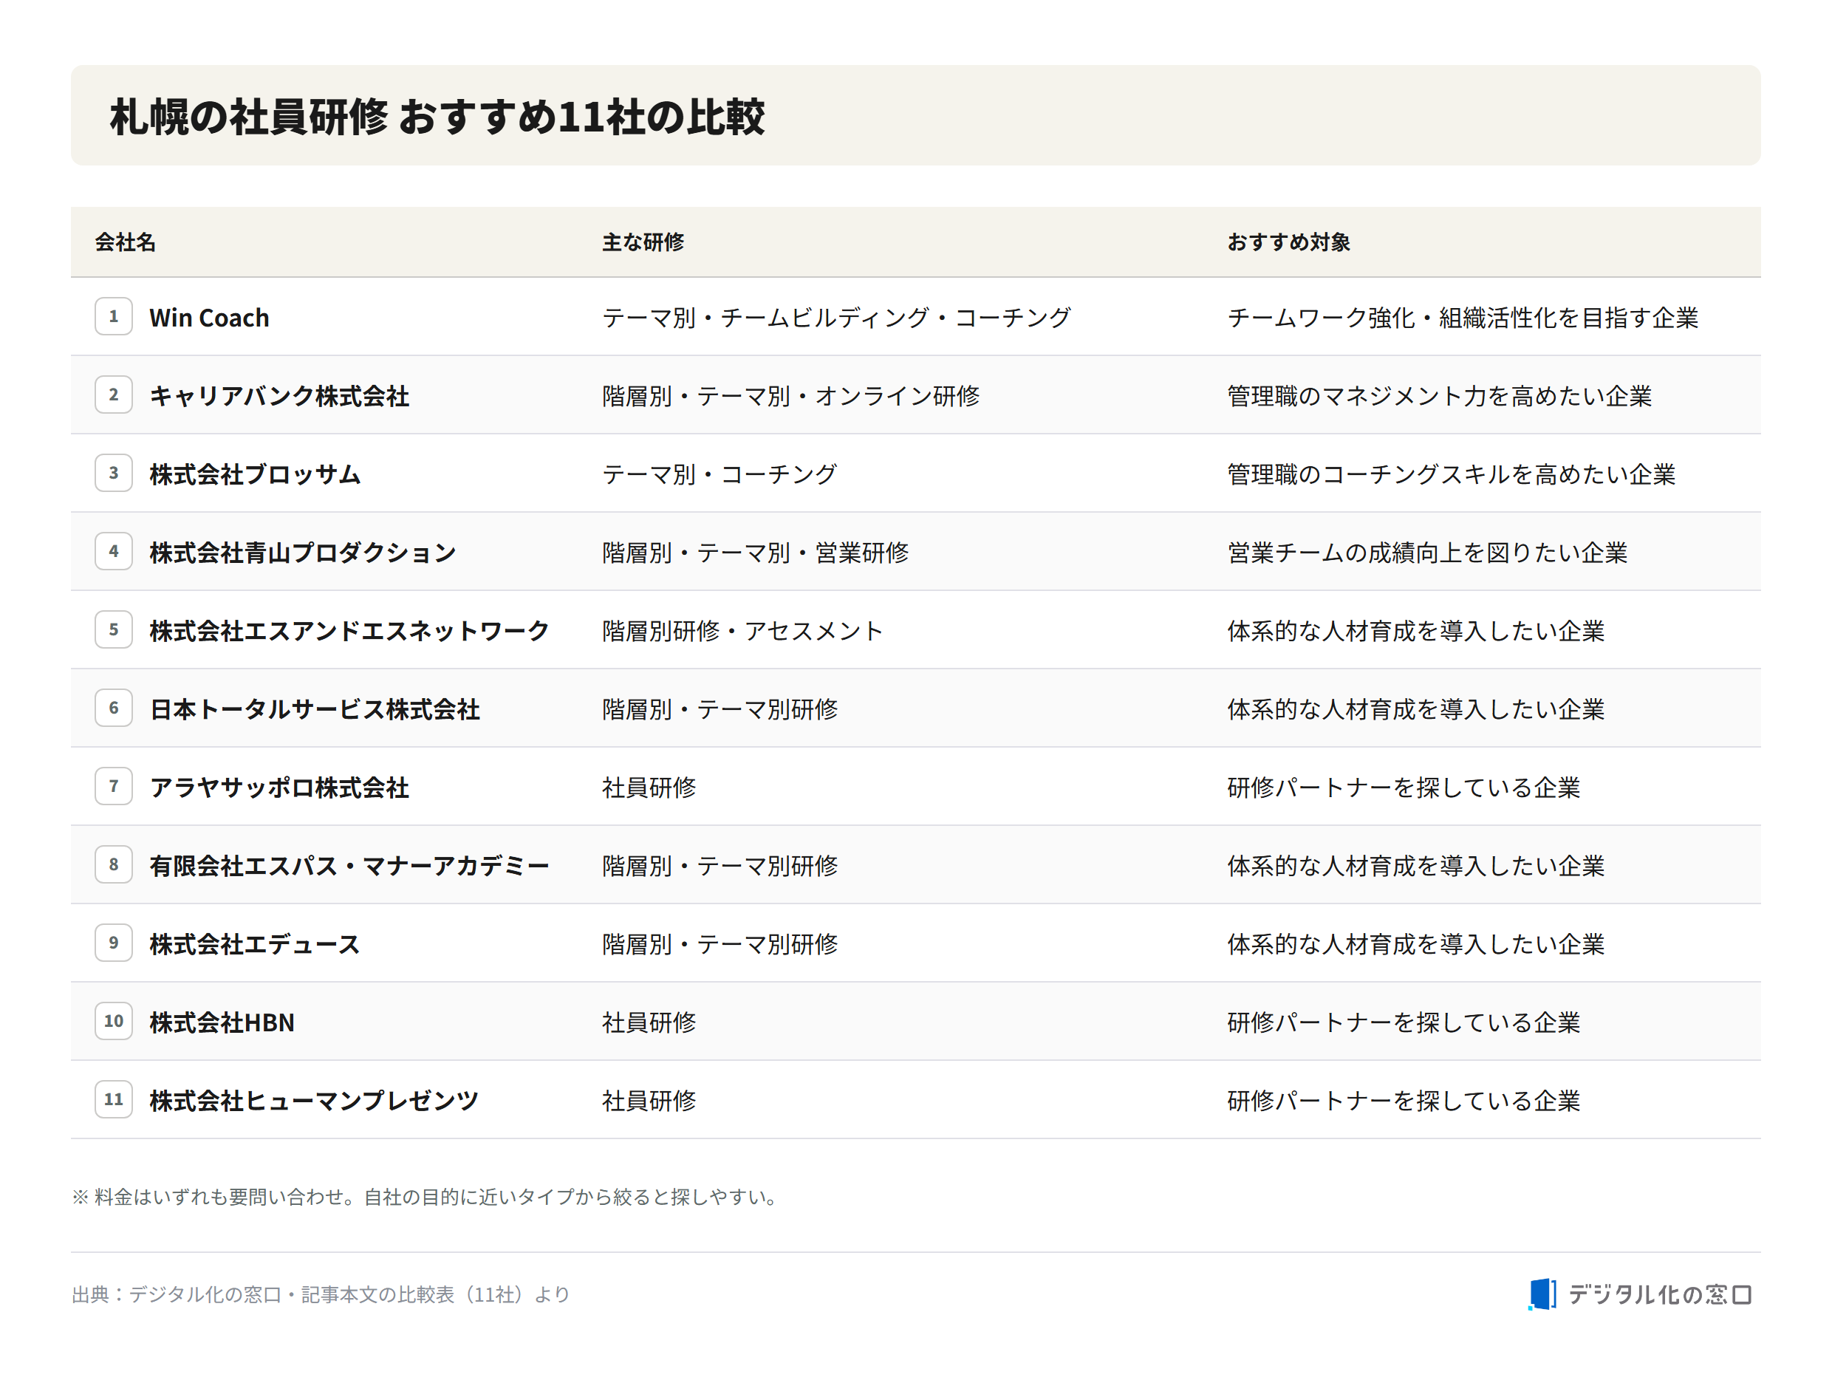This screenshot has width=1832, height=1380.
Task: Select the company name Win Coach
Action: [x=209, y=317]
